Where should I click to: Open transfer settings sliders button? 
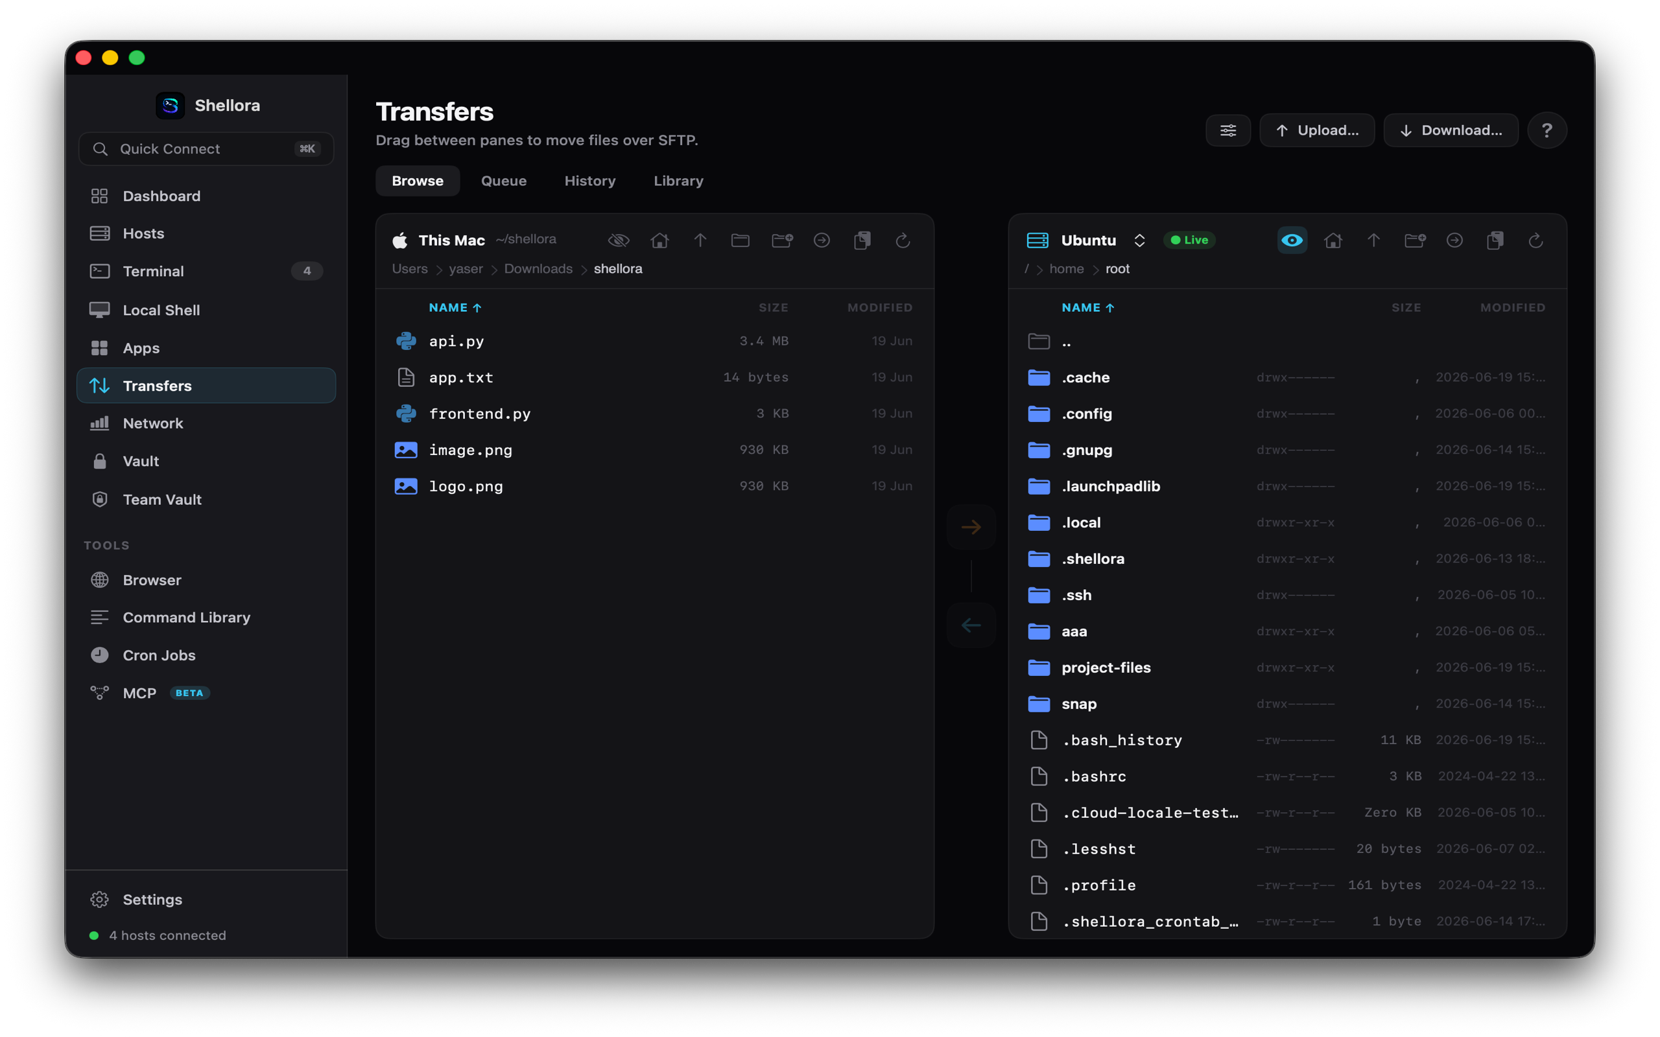(1228, 130)
